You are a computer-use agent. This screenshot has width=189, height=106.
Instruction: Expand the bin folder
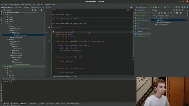pyautogui.click(x=5, y=15)
